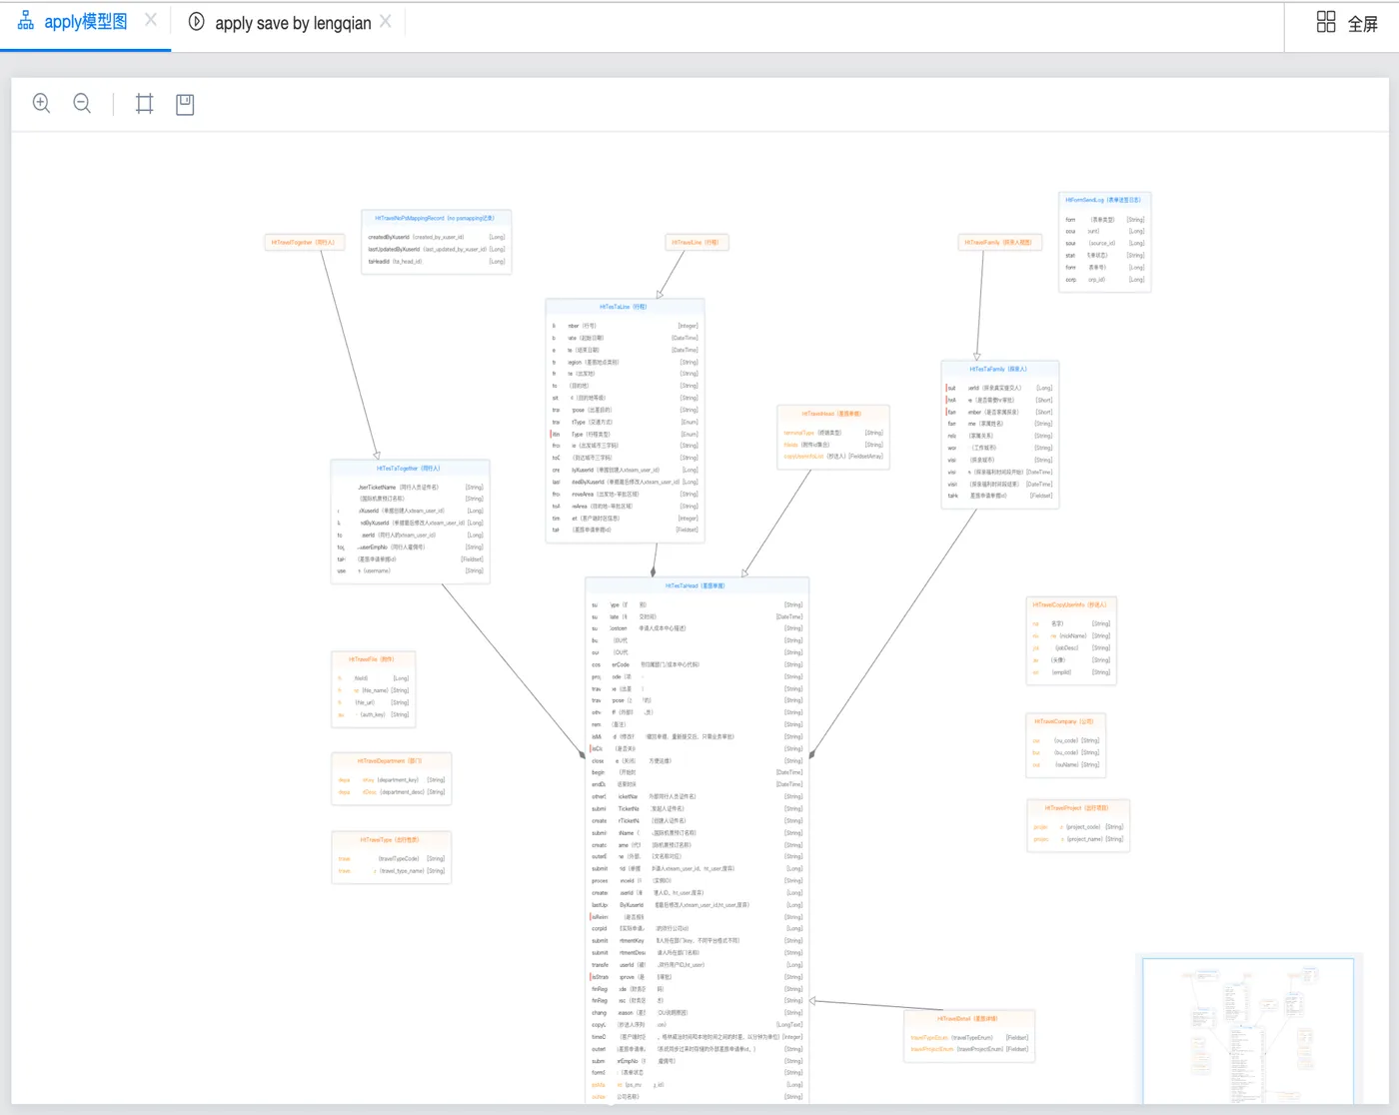Screen dimensions: 1399x1115
Task: Select the HtTravelType node header
Action: pyautogui.click(x=391, y=839)
